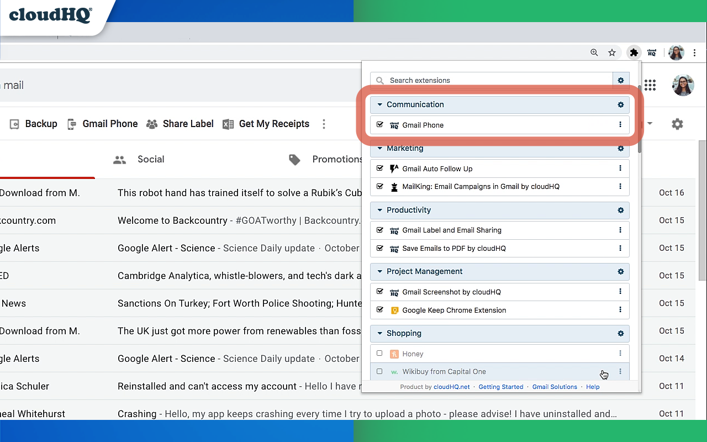
Task: Open the Getting Started link
Action: [500, 387]
